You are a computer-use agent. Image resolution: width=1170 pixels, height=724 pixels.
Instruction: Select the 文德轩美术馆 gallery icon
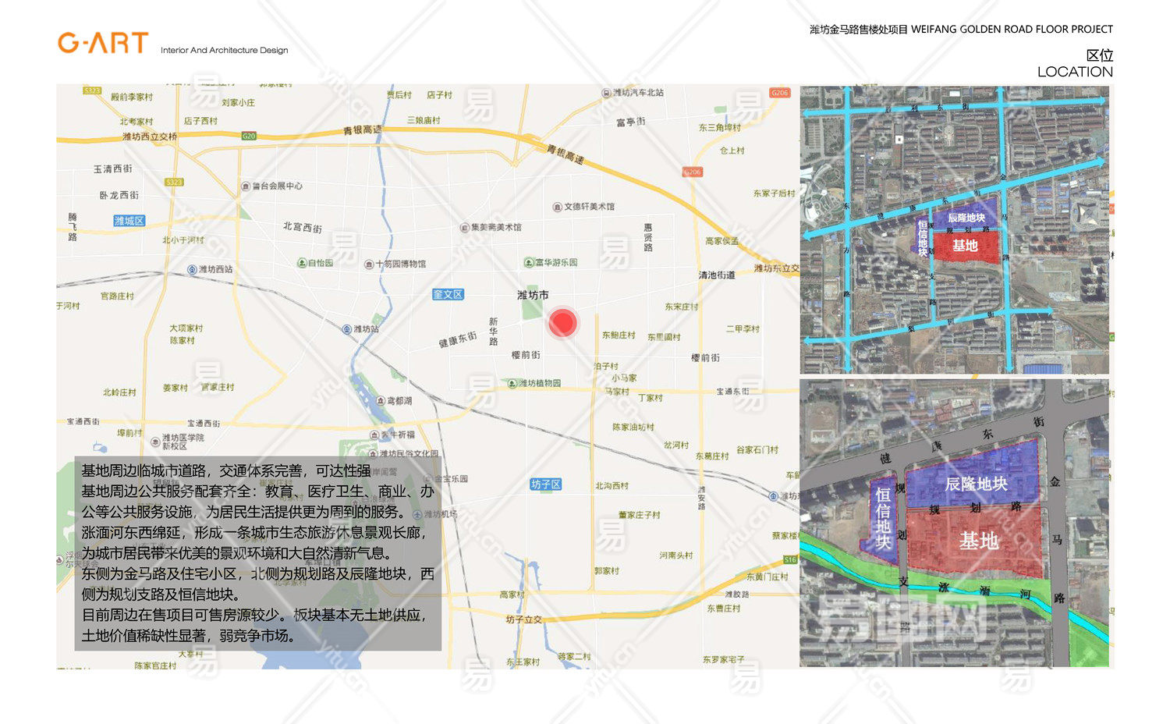[557, 207]
